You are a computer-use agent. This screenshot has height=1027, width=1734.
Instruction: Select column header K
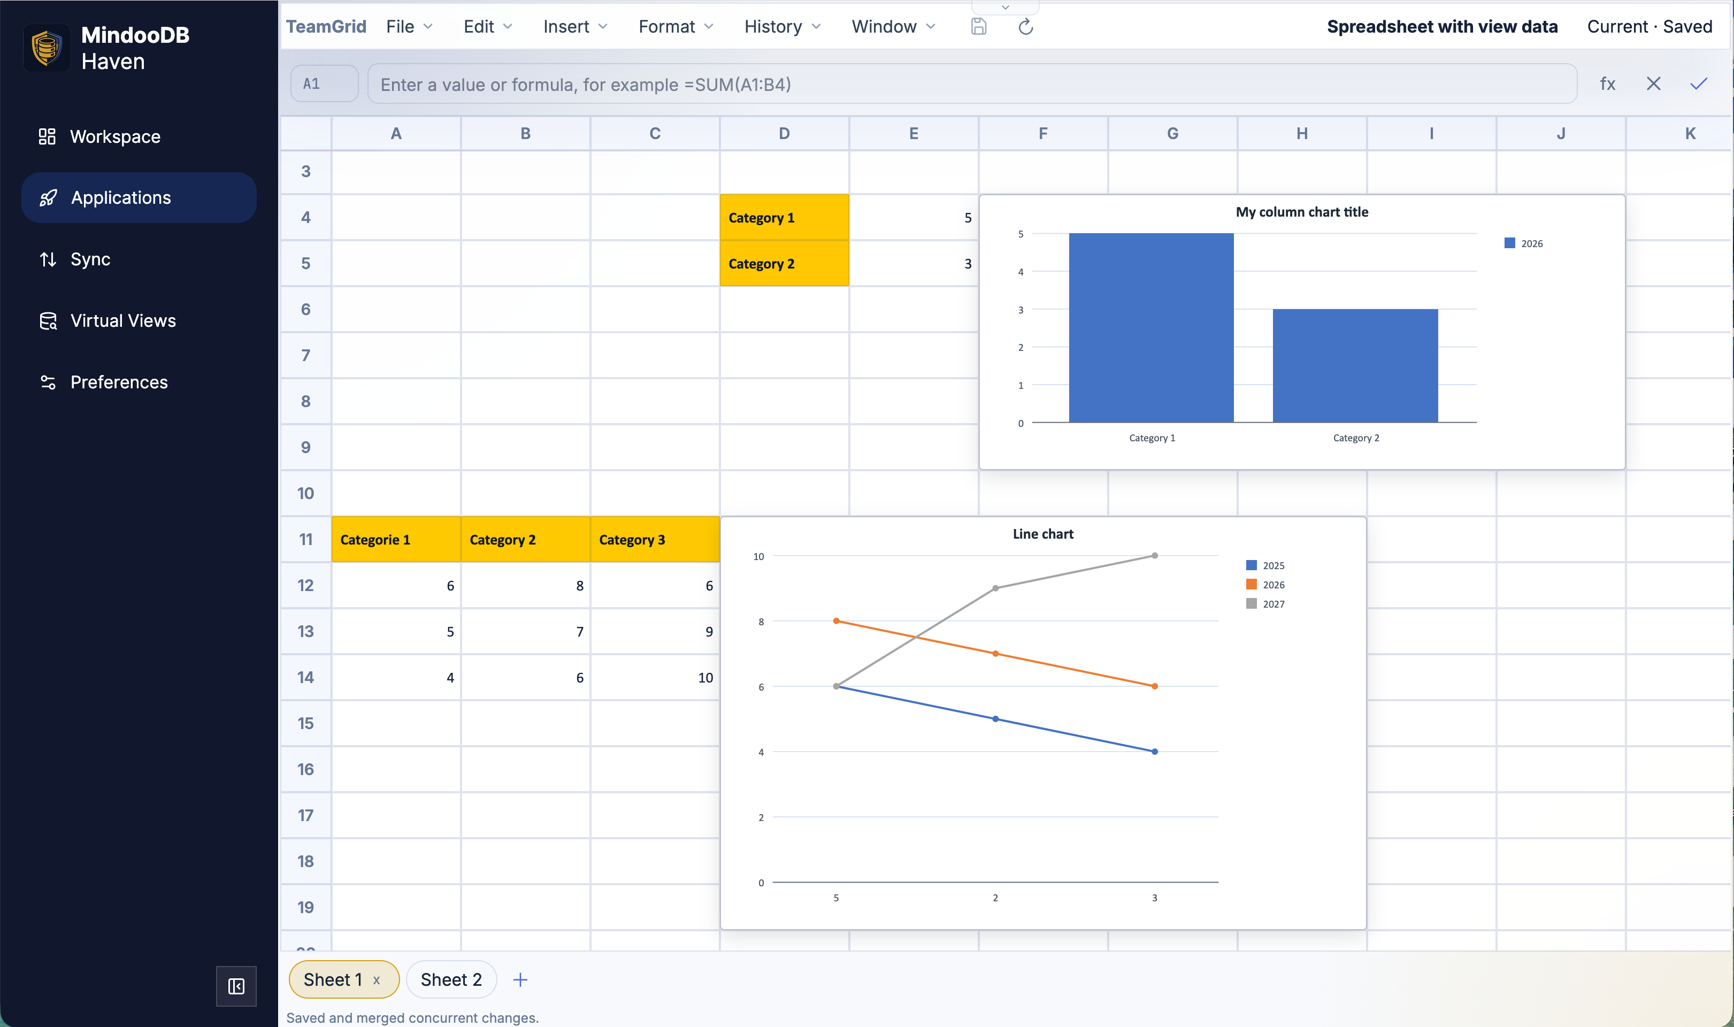tap(1680, 134)
